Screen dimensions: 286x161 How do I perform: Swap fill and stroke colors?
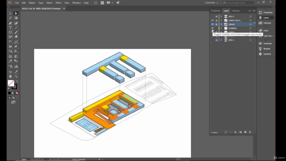tap(17, 81)
